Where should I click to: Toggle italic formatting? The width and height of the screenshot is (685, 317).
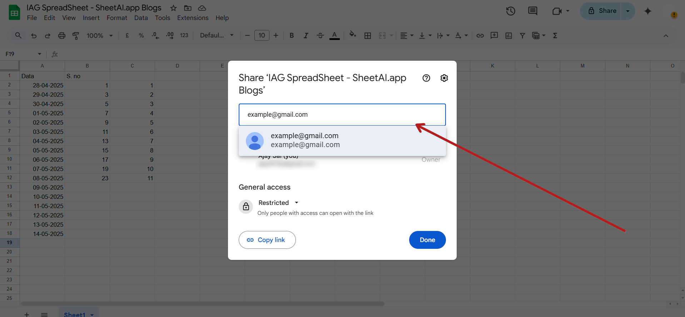(x=306, y=35)
